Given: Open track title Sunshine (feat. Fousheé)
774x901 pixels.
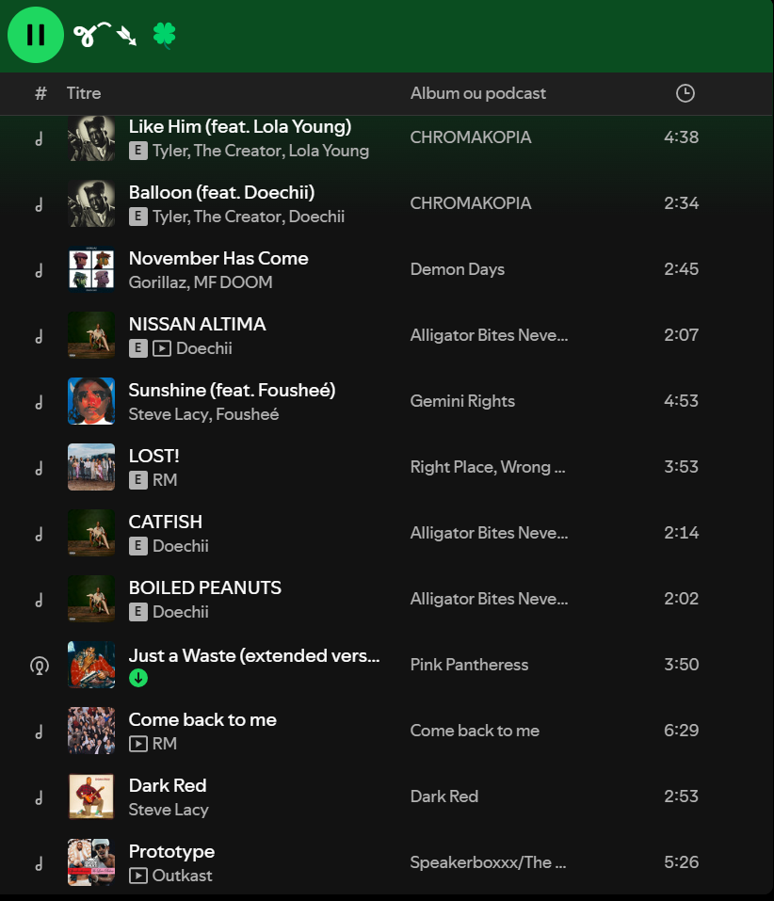Looking at the screenshot, I should [x=232, y=390].
